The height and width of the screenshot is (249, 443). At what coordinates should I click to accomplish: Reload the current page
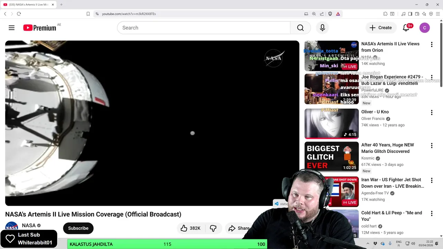(x=19, y=14)
